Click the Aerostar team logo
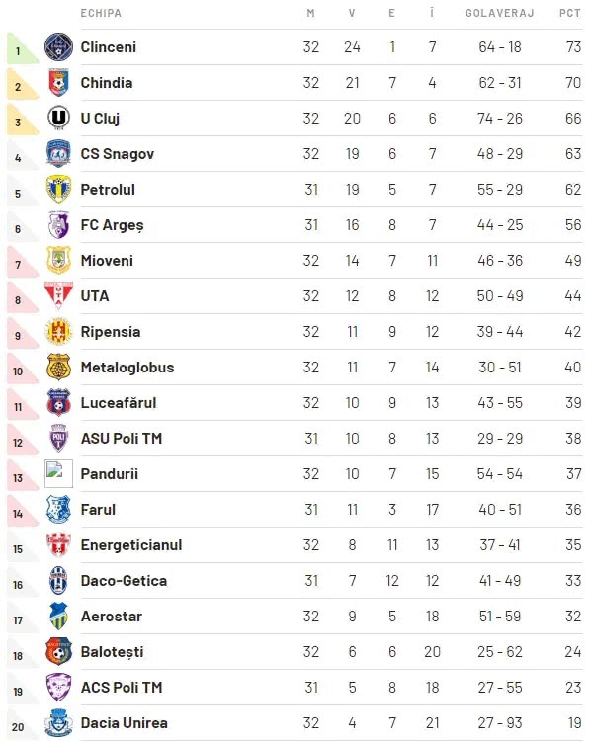 pyautogui.click(x=59, y=616)
